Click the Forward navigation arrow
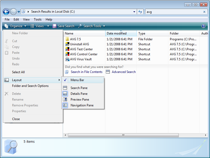 tap(14, 12)
